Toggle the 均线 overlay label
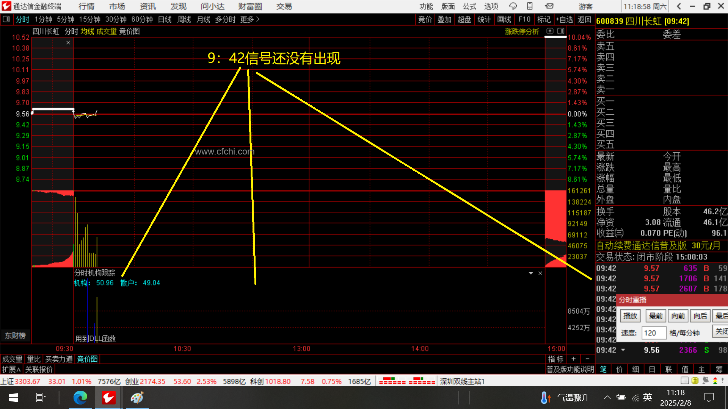The image size is (728, 409). click(x=87, y=31)
